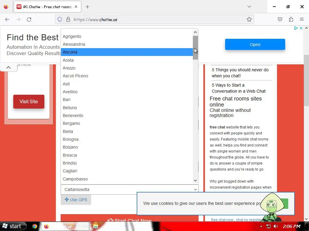Collapse the side ad with the chevron-up button
309x231 pixels.
click(x=8, y=67)
